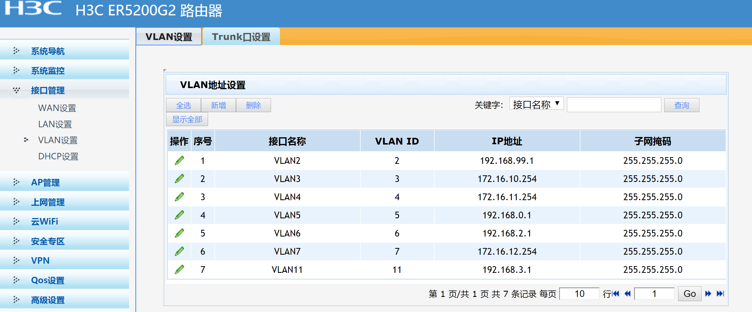Expand the VPN sidebar section
Screen dimensions: 752x312
coord(40,260)
